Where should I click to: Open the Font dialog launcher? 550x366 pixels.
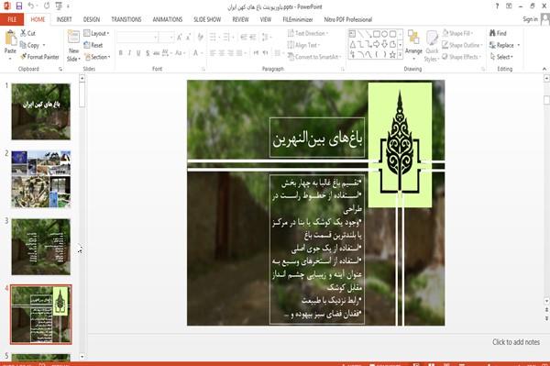pyautogui.click(x=203, y=69)
